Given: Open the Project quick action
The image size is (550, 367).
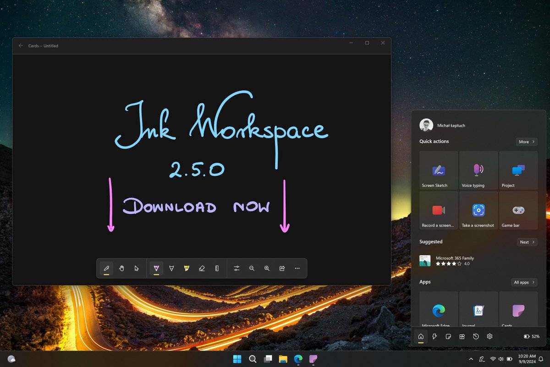Looking at the screenshot, I should pos(518,170).
